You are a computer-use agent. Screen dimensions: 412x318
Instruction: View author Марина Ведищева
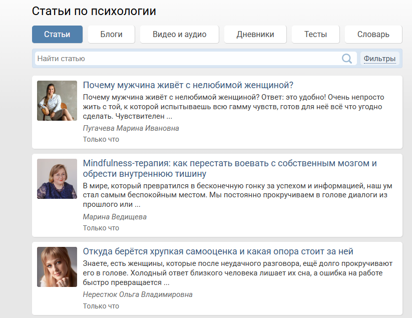(x=115, y=217)
